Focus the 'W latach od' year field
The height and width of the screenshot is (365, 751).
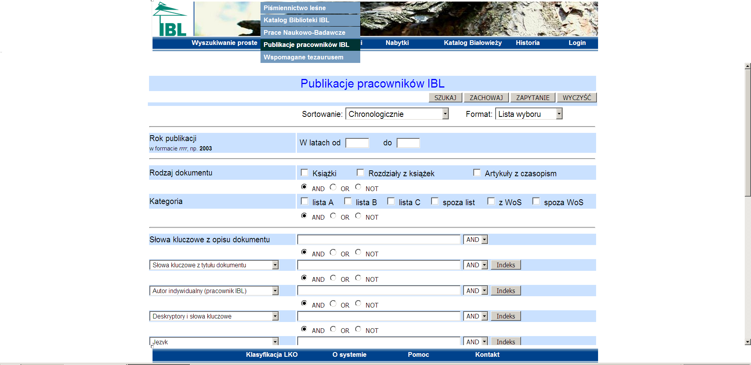357,143
